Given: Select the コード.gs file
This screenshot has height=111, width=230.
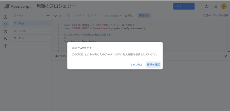Looking at the screenshot, I should (x=32, y=23).
